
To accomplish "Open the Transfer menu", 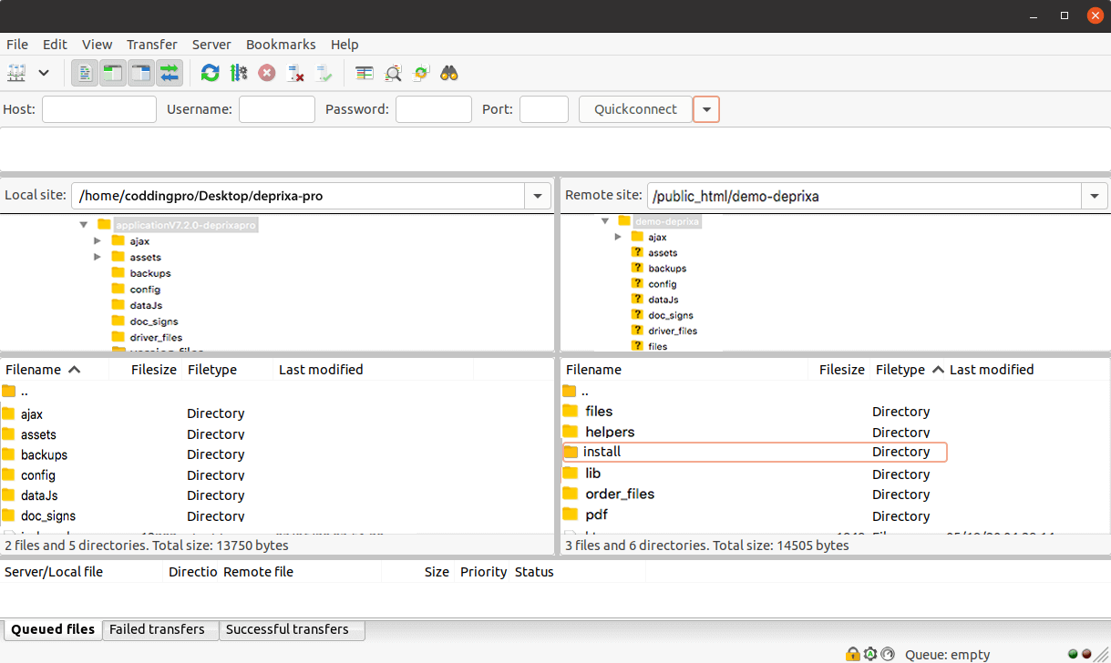I will (152, 45).
